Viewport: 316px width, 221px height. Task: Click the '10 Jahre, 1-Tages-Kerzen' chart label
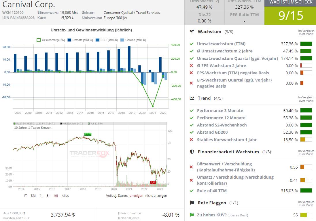click(33, 128)
